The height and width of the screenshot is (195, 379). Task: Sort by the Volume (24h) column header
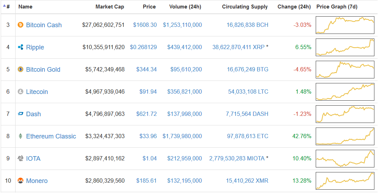coord(185,7)
